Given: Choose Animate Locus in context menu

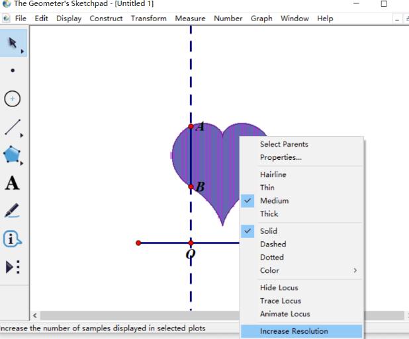Looking at the screenshot, I should click(302, 314).
